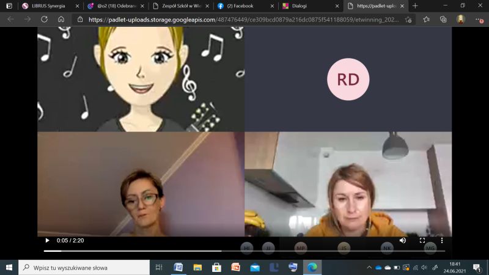Open video more options menu
This screenshot has height=275, width=489.
(x=442, y=241)
